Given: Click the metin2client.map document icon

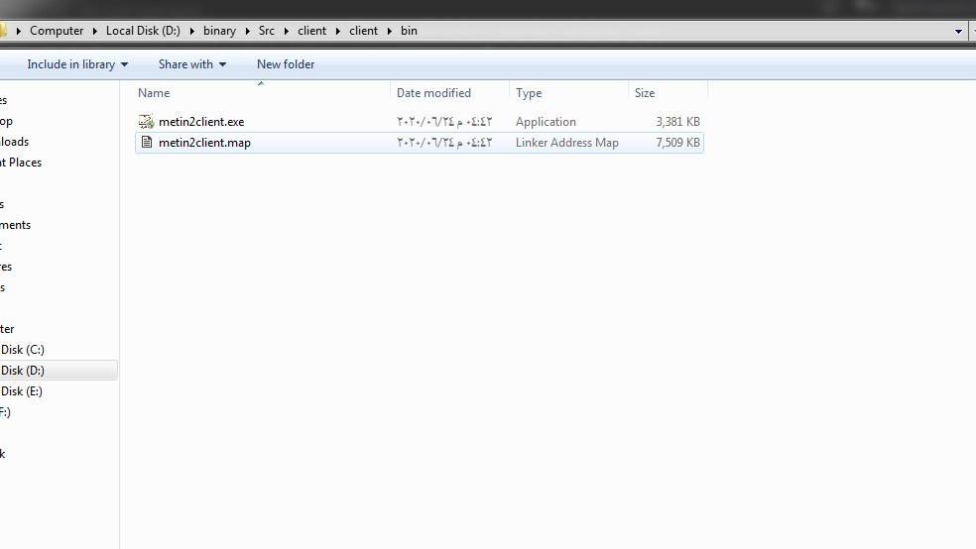Looking at the screenshot, I should (x=146, y=143).
